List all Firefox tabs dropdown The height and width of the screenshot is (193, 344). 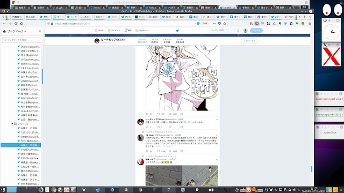[x=310, y=17]
